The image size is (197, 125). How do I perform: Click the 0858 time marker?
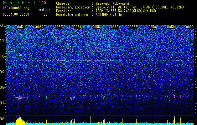tap(152, 27)
